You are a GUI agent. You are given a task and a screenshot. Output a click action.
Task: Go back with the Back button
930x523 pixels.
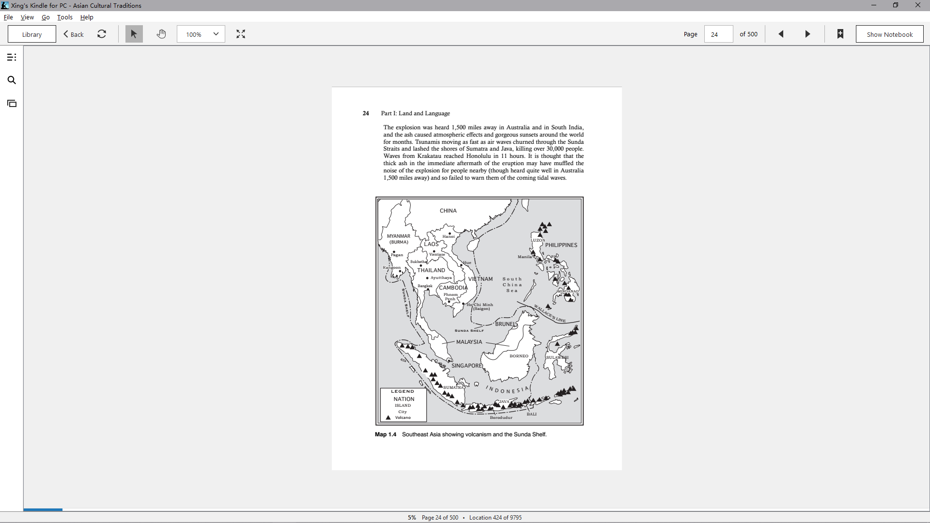pyautogui.click(x=74, y=34)
